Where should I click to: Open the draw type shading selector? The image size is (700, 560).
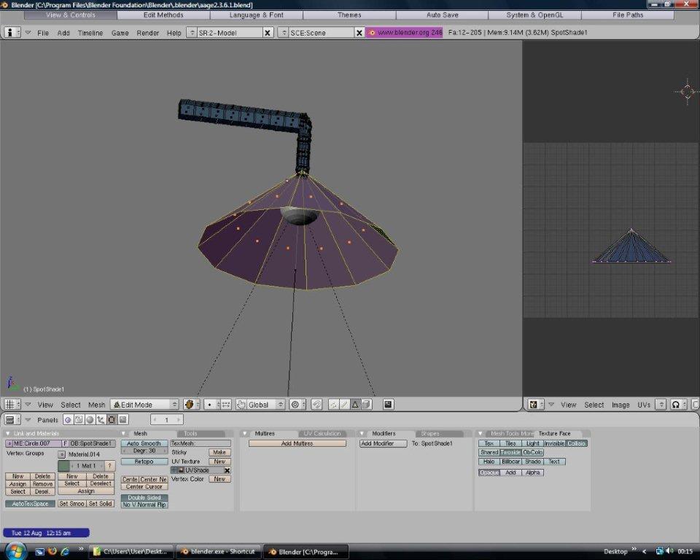coord(192,405)
